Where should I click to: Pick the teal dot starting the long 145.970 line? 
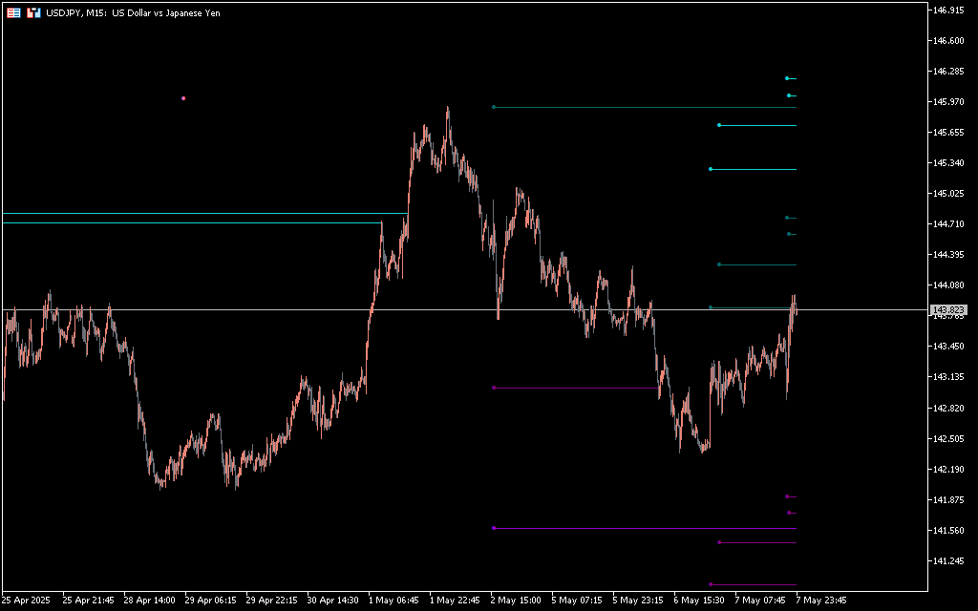pos(493,107)
